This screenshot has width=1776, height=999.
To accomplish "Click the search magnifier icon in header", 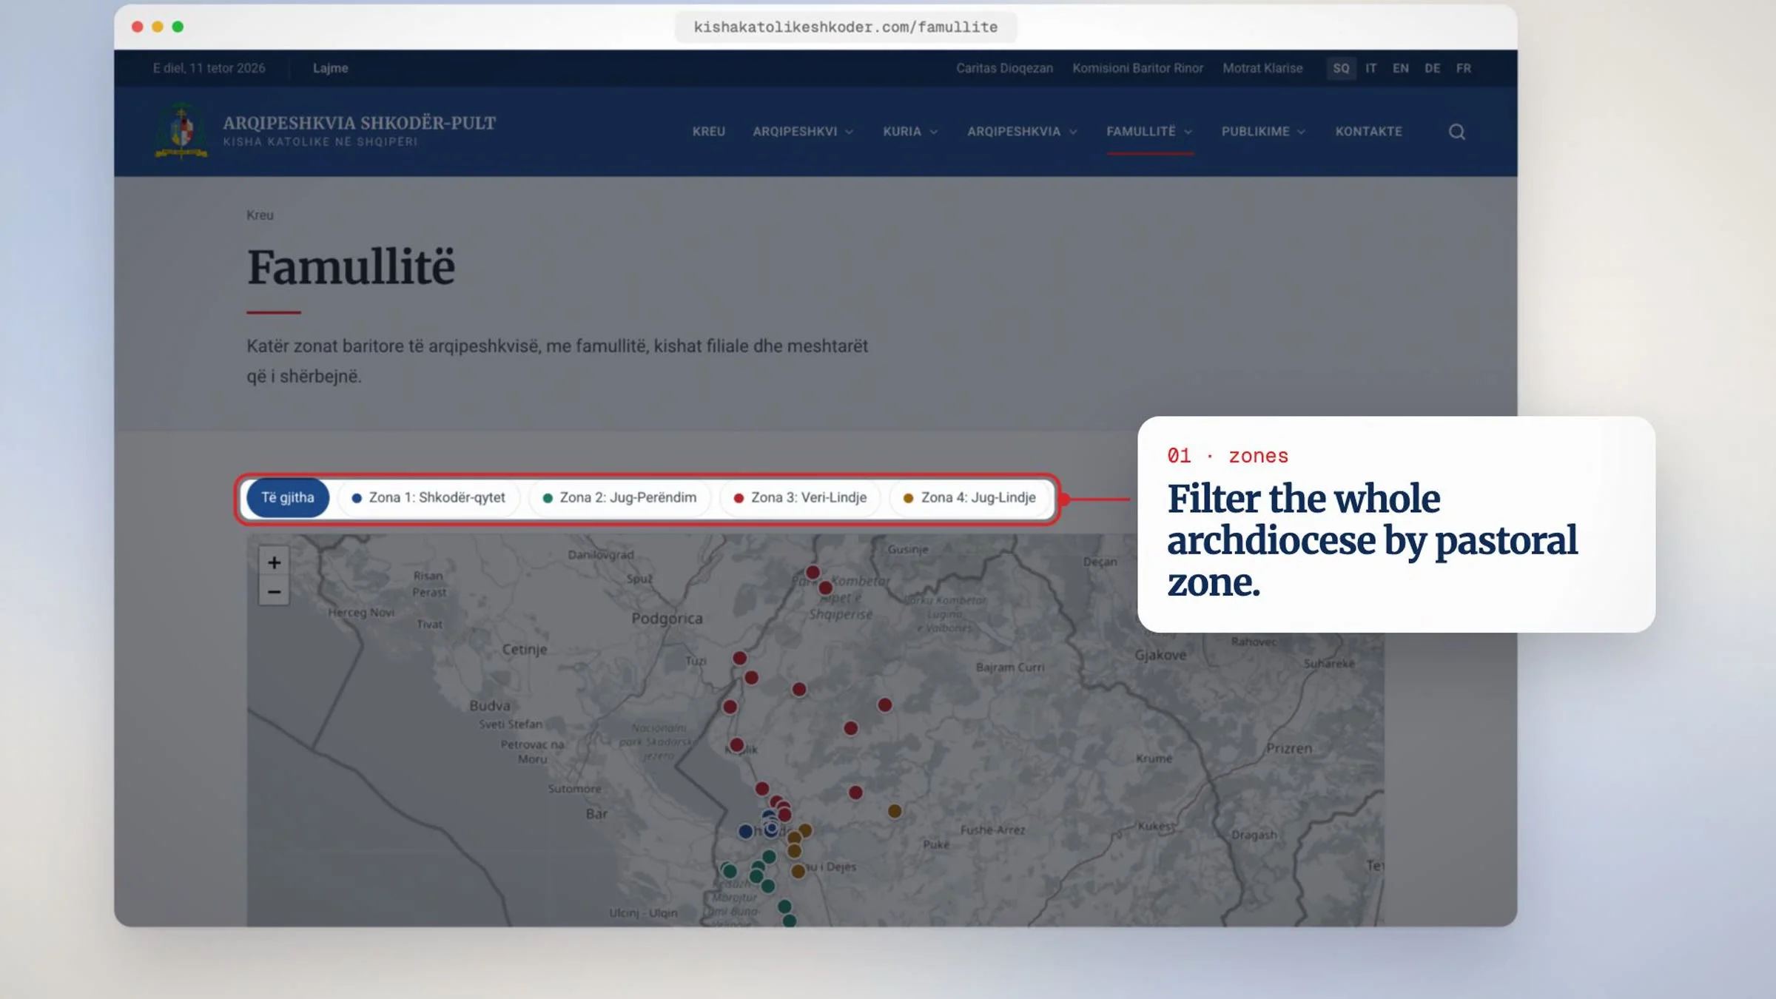I will pyautogui.click(x=1456, y=132).
